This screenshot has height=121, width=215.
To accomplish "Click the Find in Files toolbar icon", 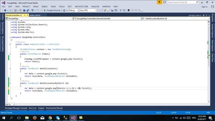I will [x=105, y=10].
